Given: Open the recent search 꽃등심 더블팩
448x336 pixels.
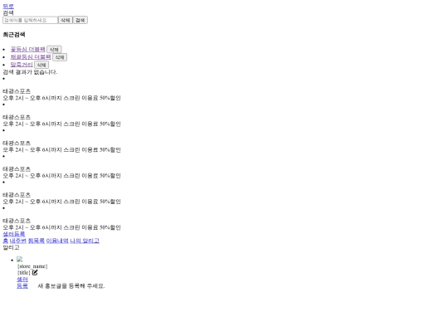Looking at the screenshot, I should click(x=28, y=49).
